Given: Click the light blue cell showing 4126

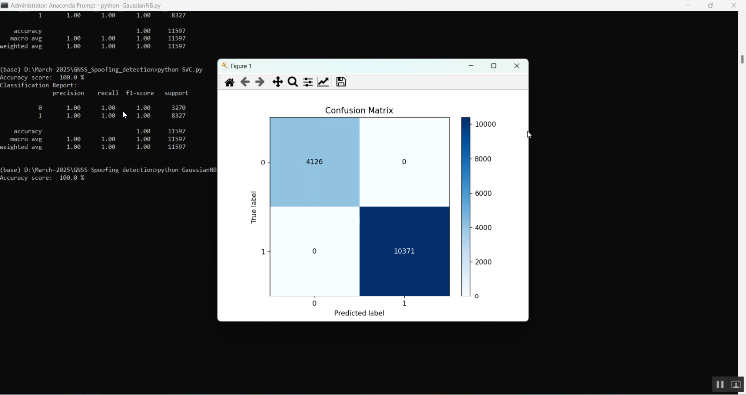Looking at the screenshot, I should (x=314, y=162).
